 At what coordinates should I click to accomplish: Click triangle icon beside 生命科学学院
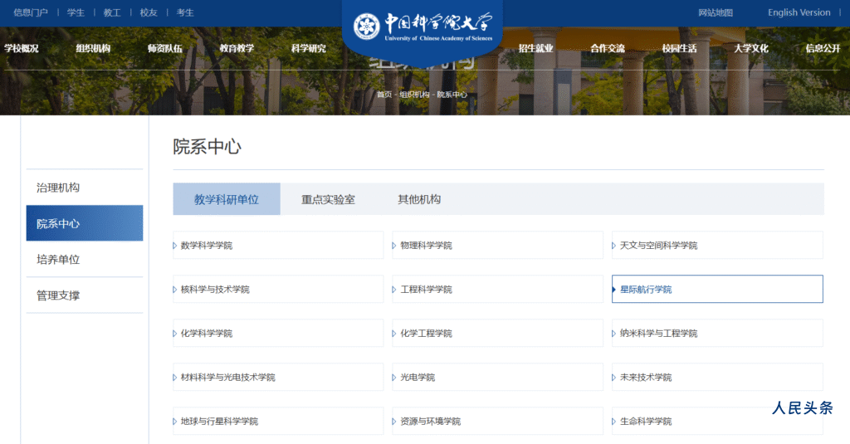(x=613, y=422)
